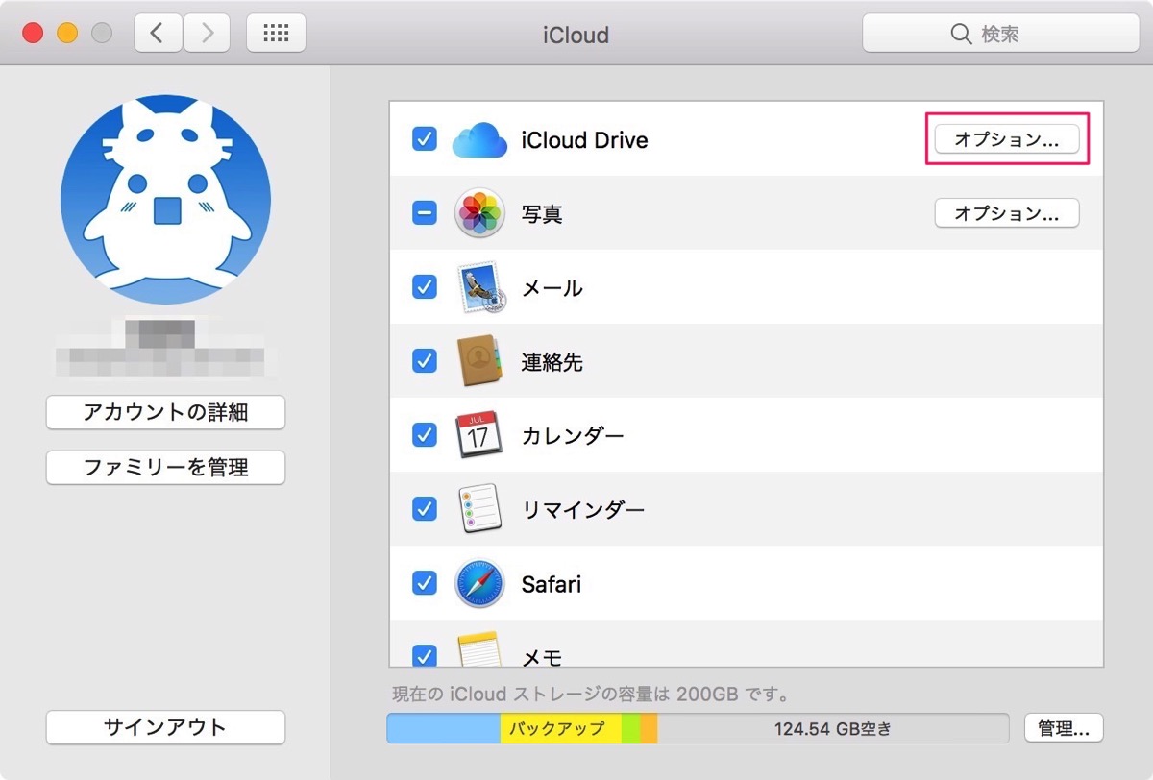Uncheck the カレンダー checkbox

[425, 435]
